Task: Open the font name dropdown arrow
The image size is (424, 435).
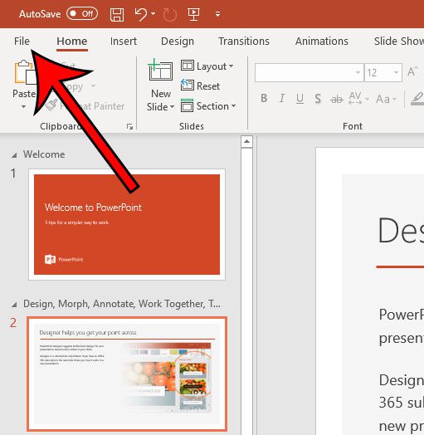Action: point(358,73)
